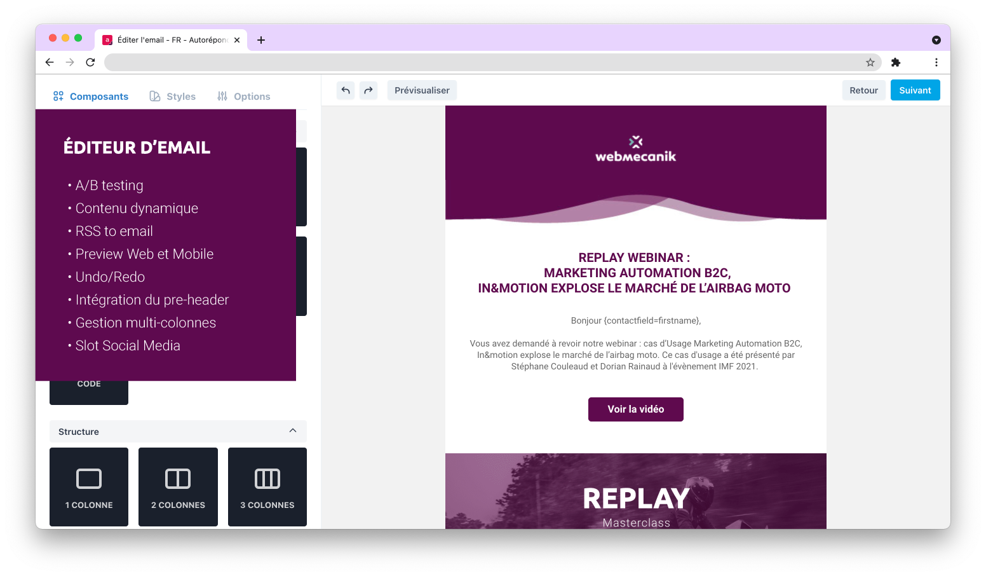Add a 3 Colonnes structure block

tap(267, 487)
